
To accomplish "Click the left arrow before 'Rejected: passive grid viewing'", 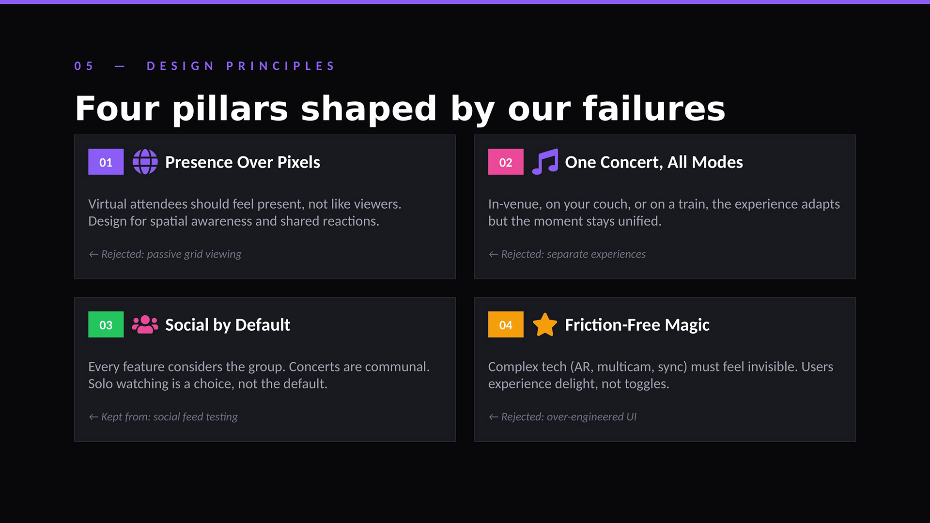I will click(x=93, y=254).
